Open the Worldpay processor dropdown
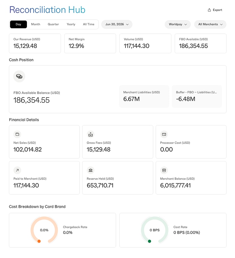Screen dimensions: 235x258 click(178, 24)
